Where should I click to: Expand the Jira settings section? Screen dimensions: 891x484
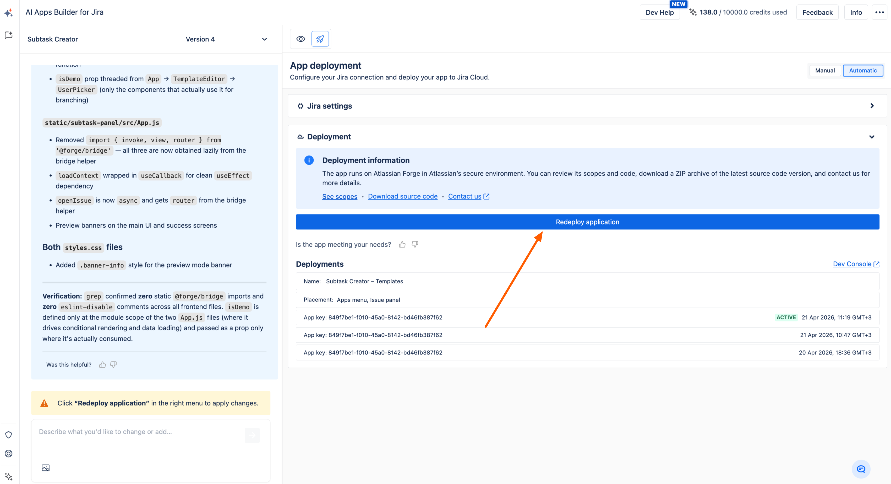872,106
